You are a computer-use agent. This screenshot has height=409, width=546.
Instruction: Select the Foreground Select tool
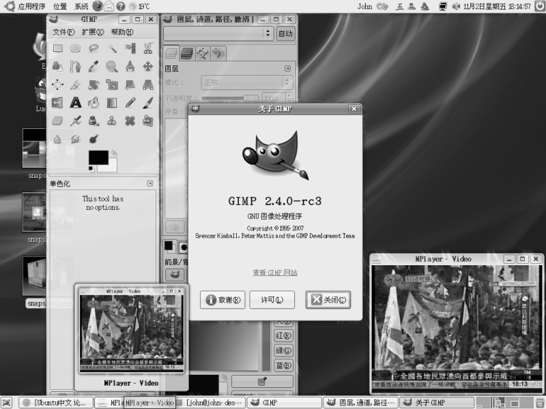(x=57, y=66)
